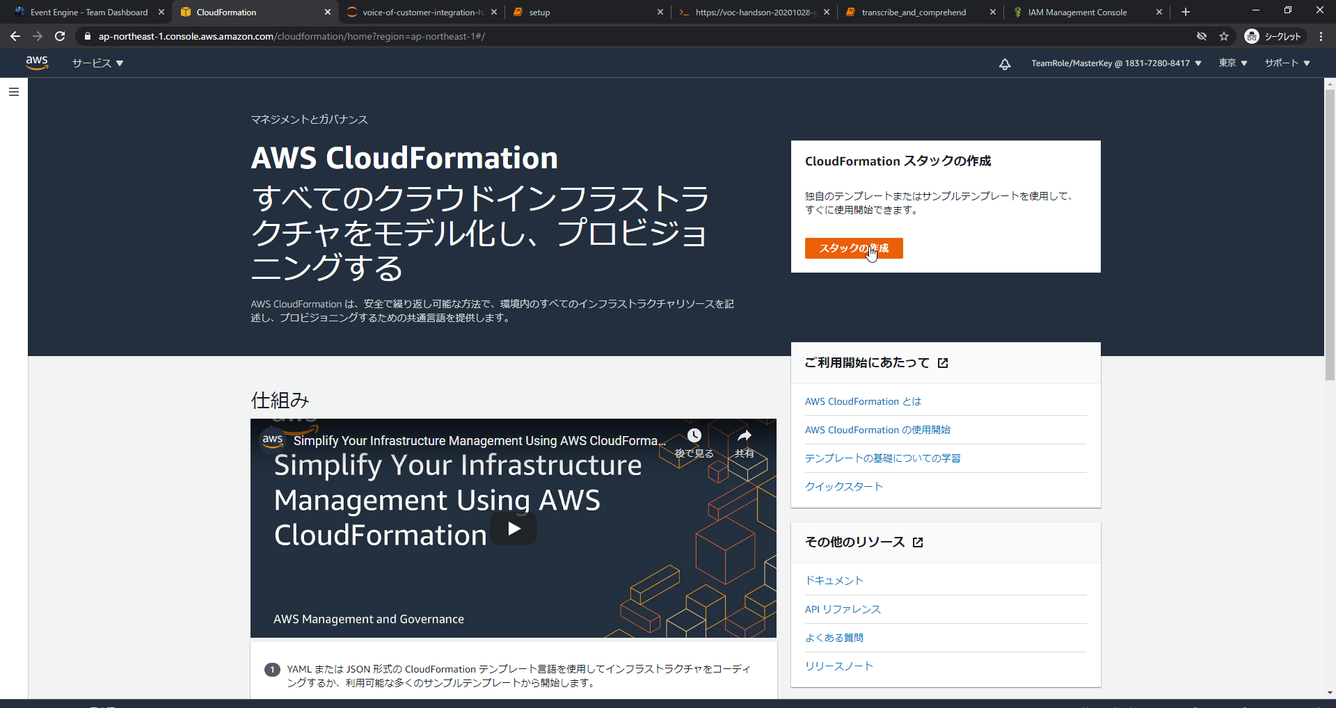Open AWS CloudFormation とは link

(863, 401)
